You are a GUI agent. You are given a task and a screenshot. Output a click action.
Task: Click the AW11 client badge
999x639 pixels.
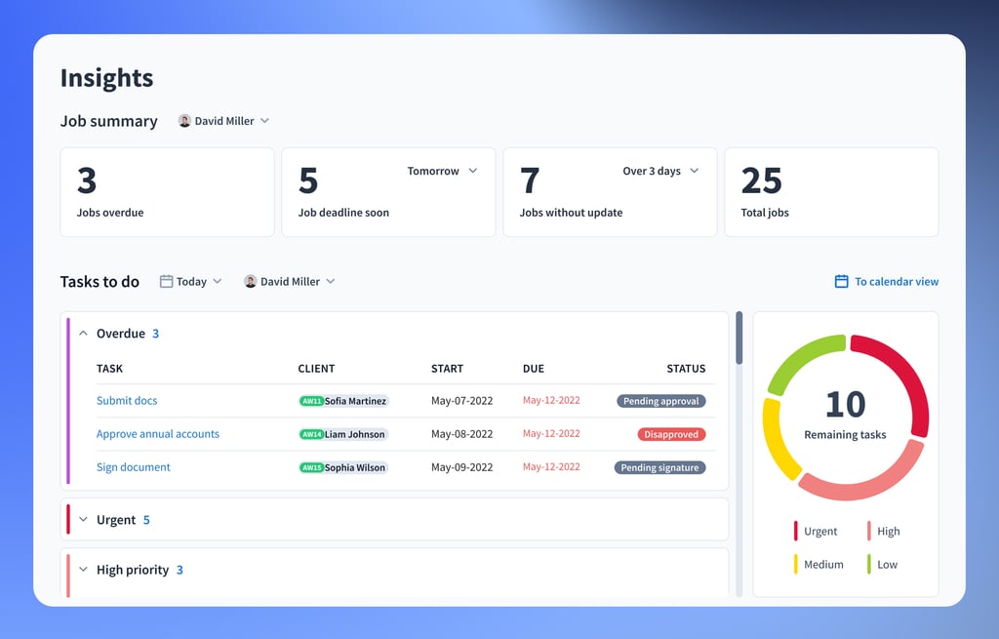[311, 401]
